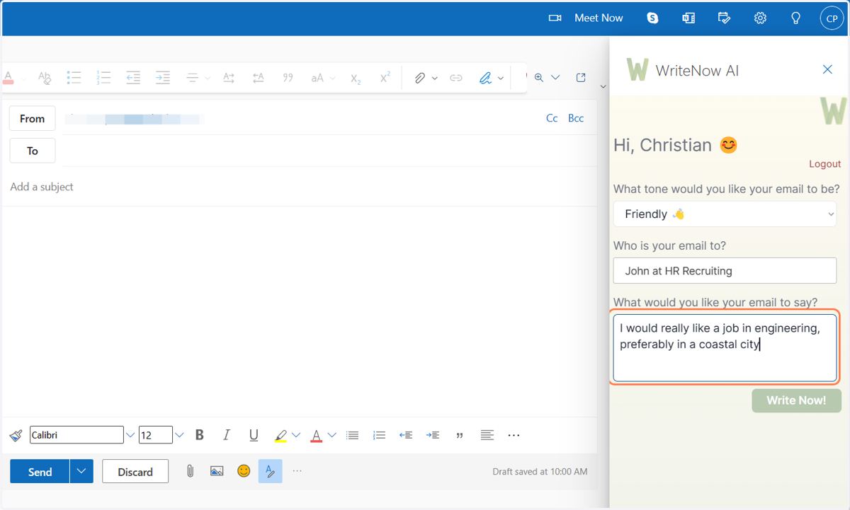Show the Cc field
The width and height of the screenshot is (850, 510).
[x=552, y=118]
